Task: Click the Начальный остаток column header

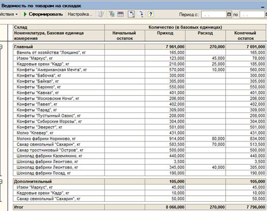Action: click(x=125, y=36)
